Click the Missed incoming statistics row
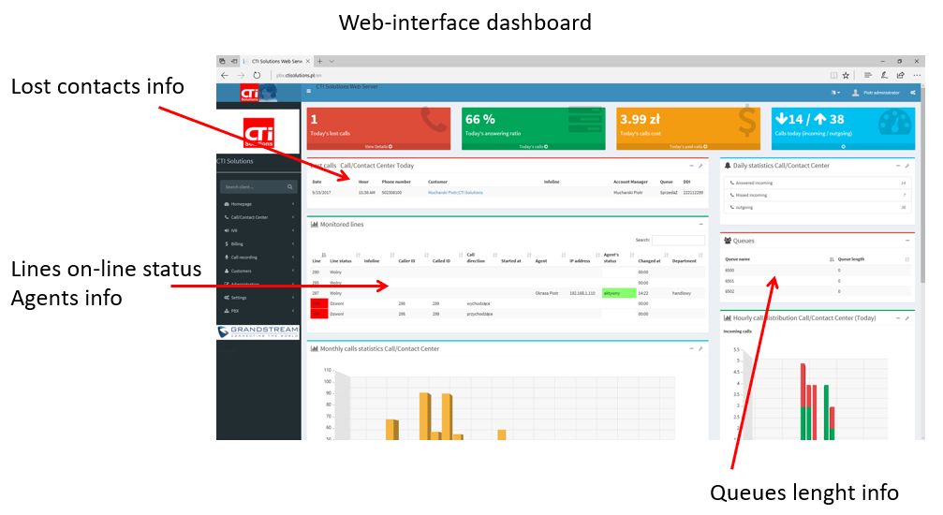943x515 pixels. click(818, 195)
